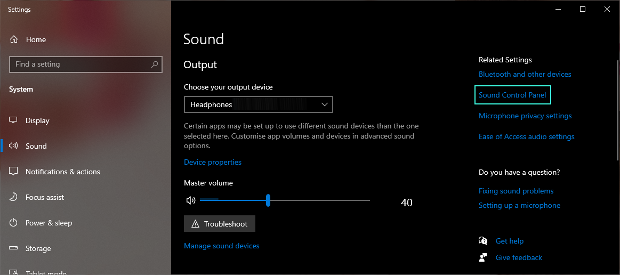
Task: Click the Storage drive icon
Action: 14,248
